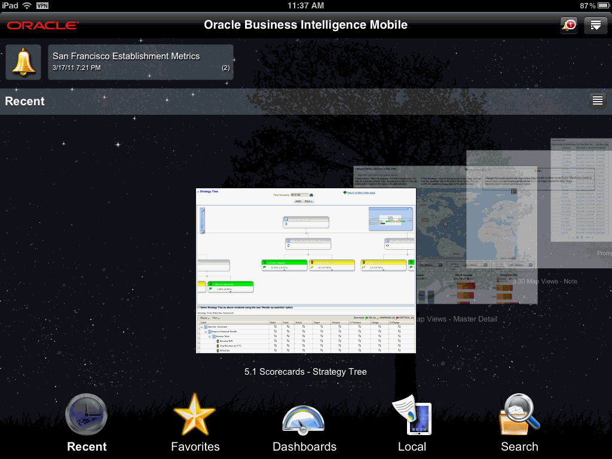Screen dimensions: 612x459
Task: Open the list view options on the Recent bar
Action: [597, 100]
